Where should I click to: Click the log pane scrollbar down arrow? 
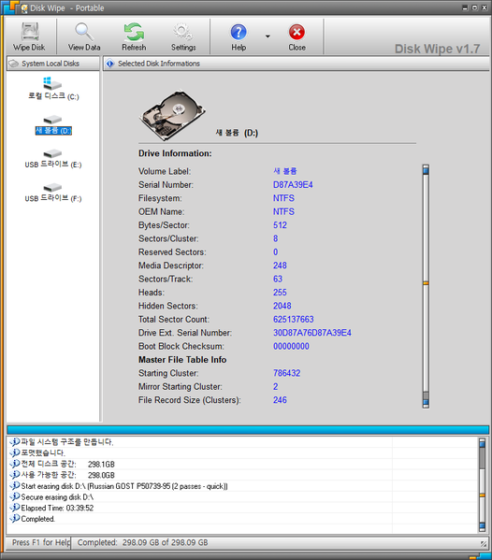[482, 526]
